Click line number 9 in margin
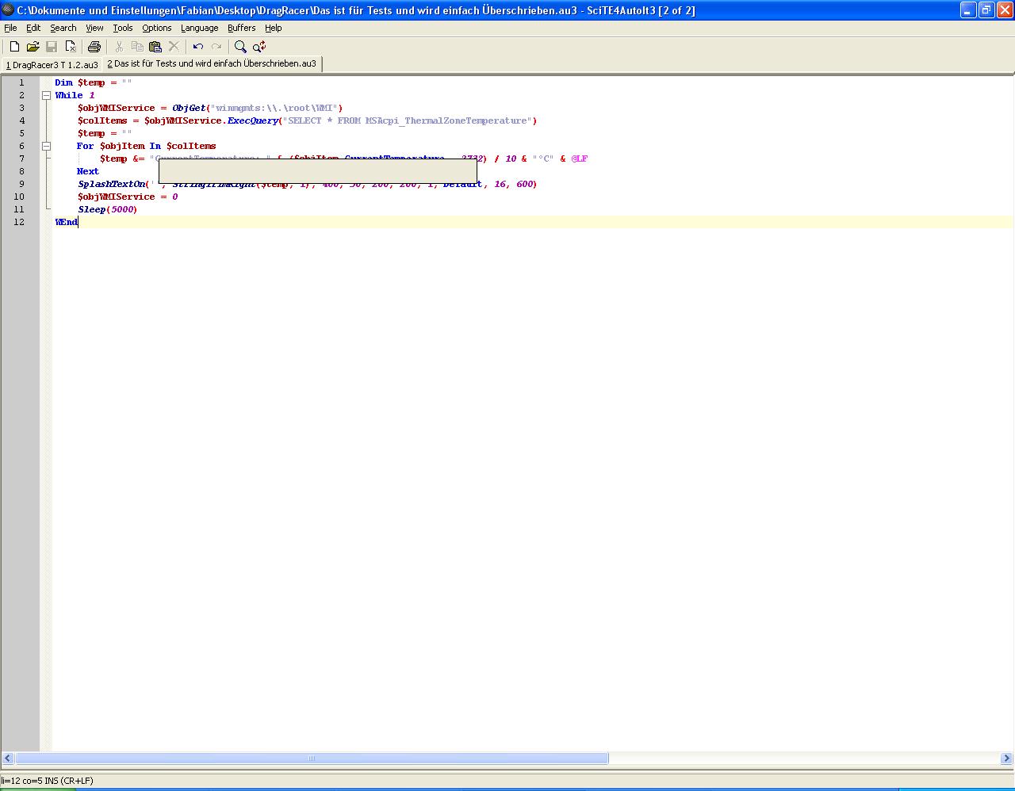This screenshot has height=791, width=1015. click(x=21, y=184)
